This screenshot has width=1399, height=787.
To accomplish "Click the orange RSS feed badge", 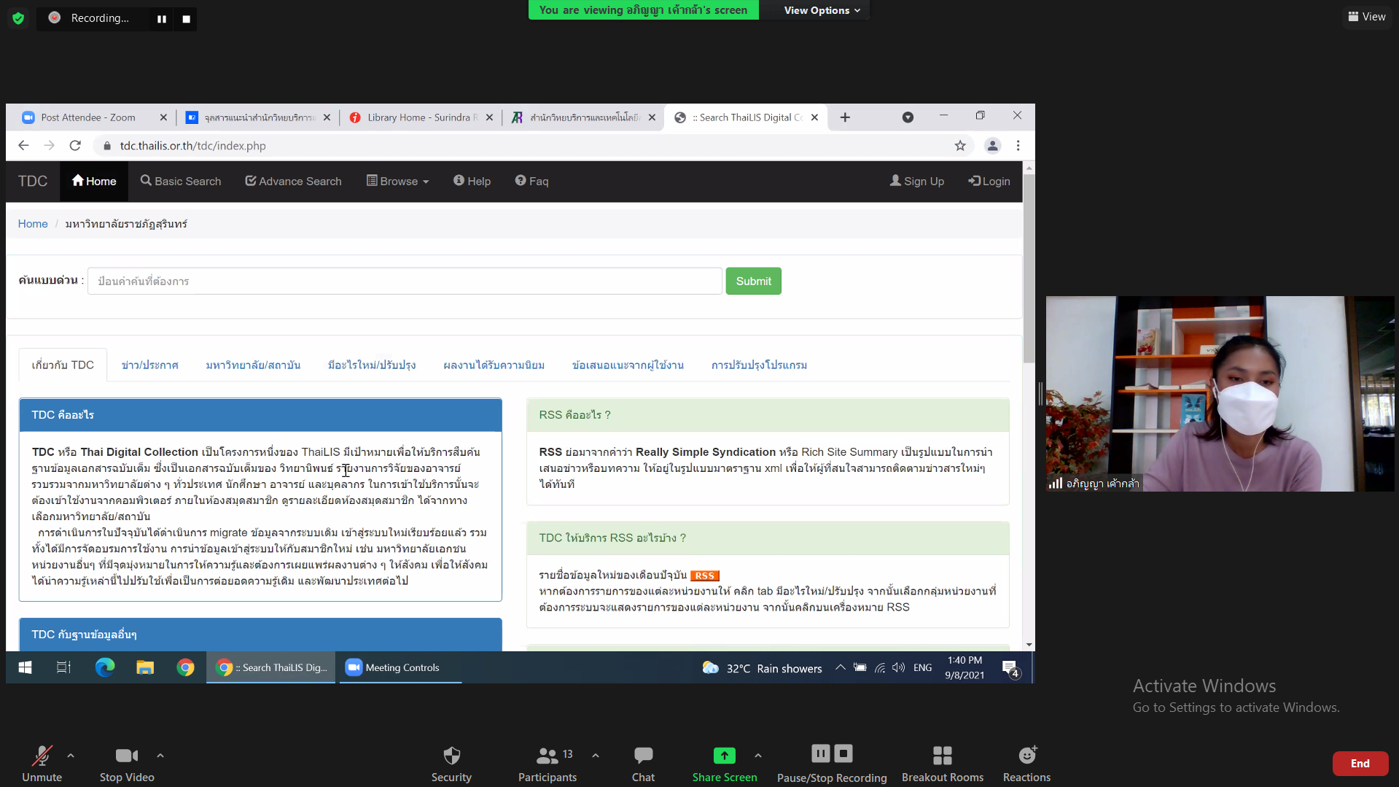I will pos(704,575).
